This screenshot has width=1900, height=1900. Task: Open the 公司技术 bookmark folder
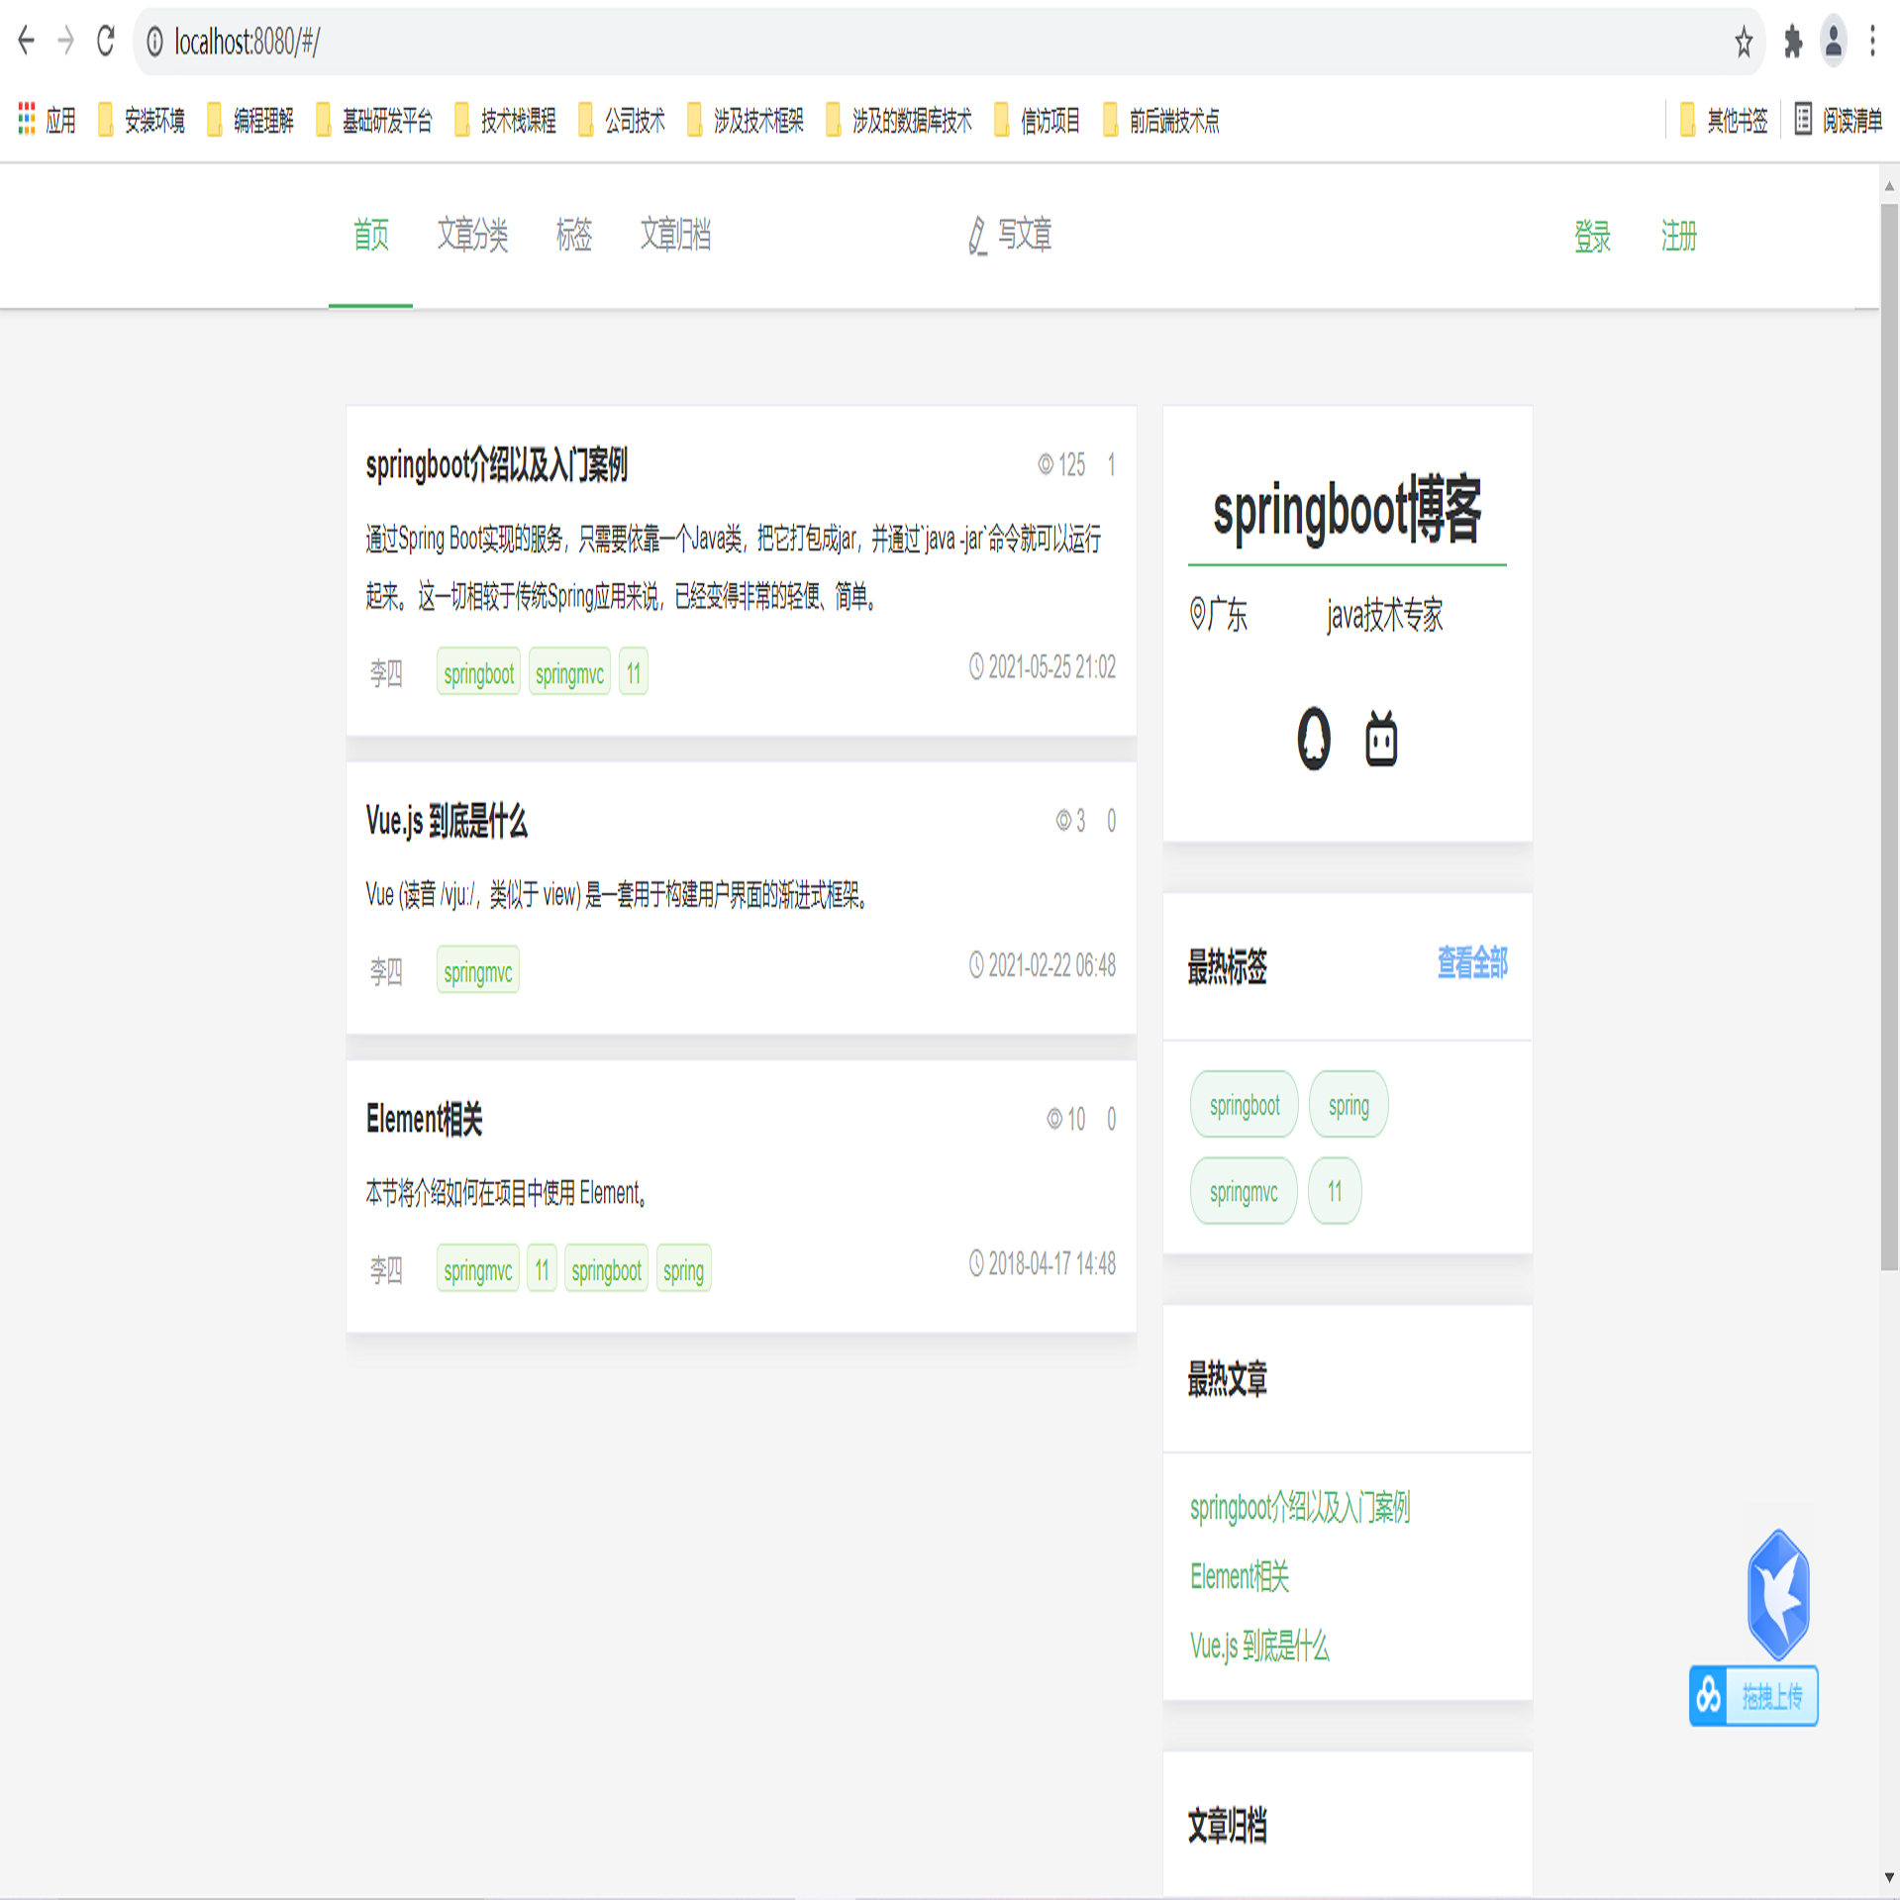622,120
